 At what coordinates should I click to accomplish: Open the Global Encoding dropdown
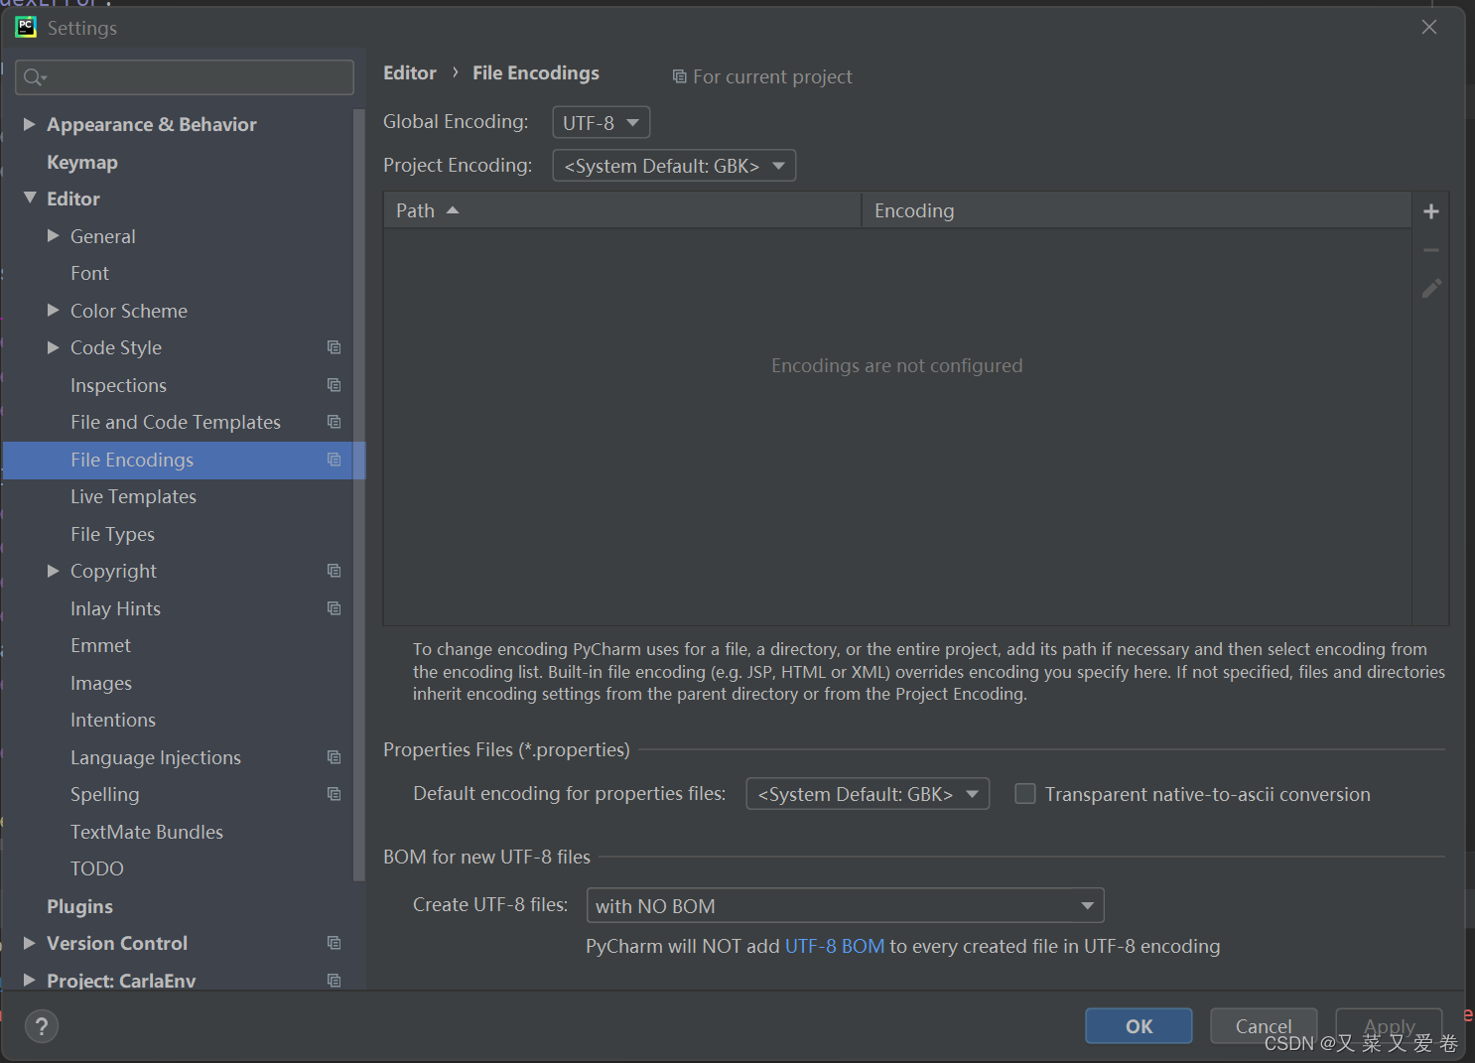coord(601,121)
